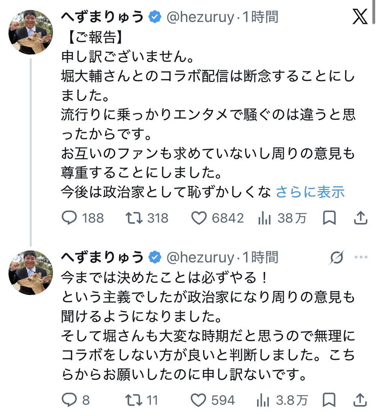Repost the second post with 11 reposts
The image size is (378, 416).
click(x=142, y=400)
